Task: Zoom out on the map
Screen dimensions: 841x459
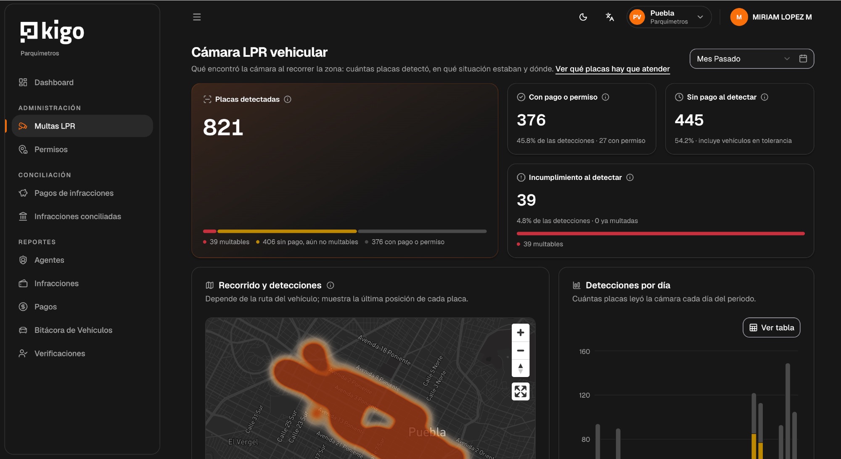Action: point(521,351)
